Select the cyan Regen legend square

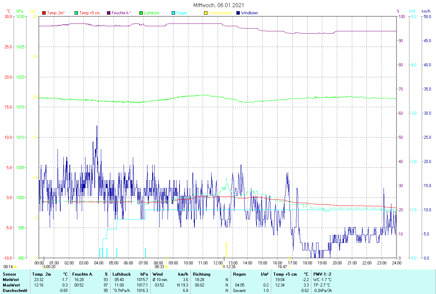point(173,13)
